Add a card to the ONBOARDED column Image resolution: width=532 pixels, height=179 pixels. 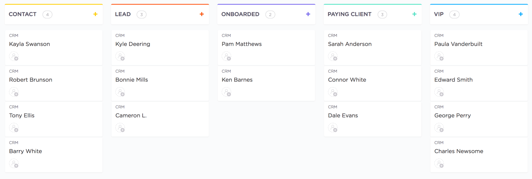pos(308,14)
